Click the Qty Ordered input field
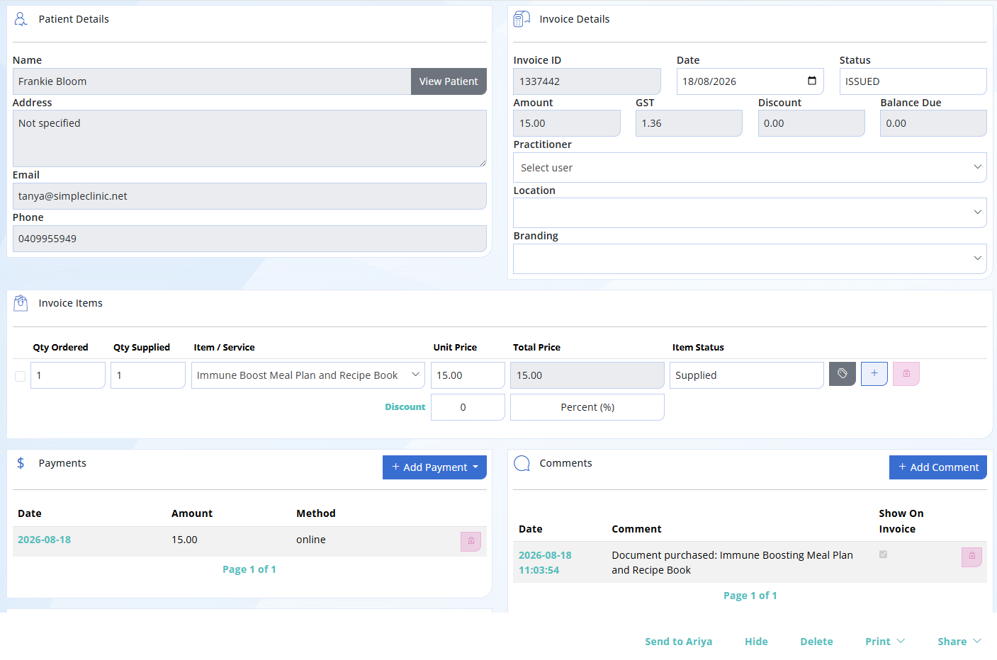The width and height of the screenshot is (997, 660). (x=68, y=375)
